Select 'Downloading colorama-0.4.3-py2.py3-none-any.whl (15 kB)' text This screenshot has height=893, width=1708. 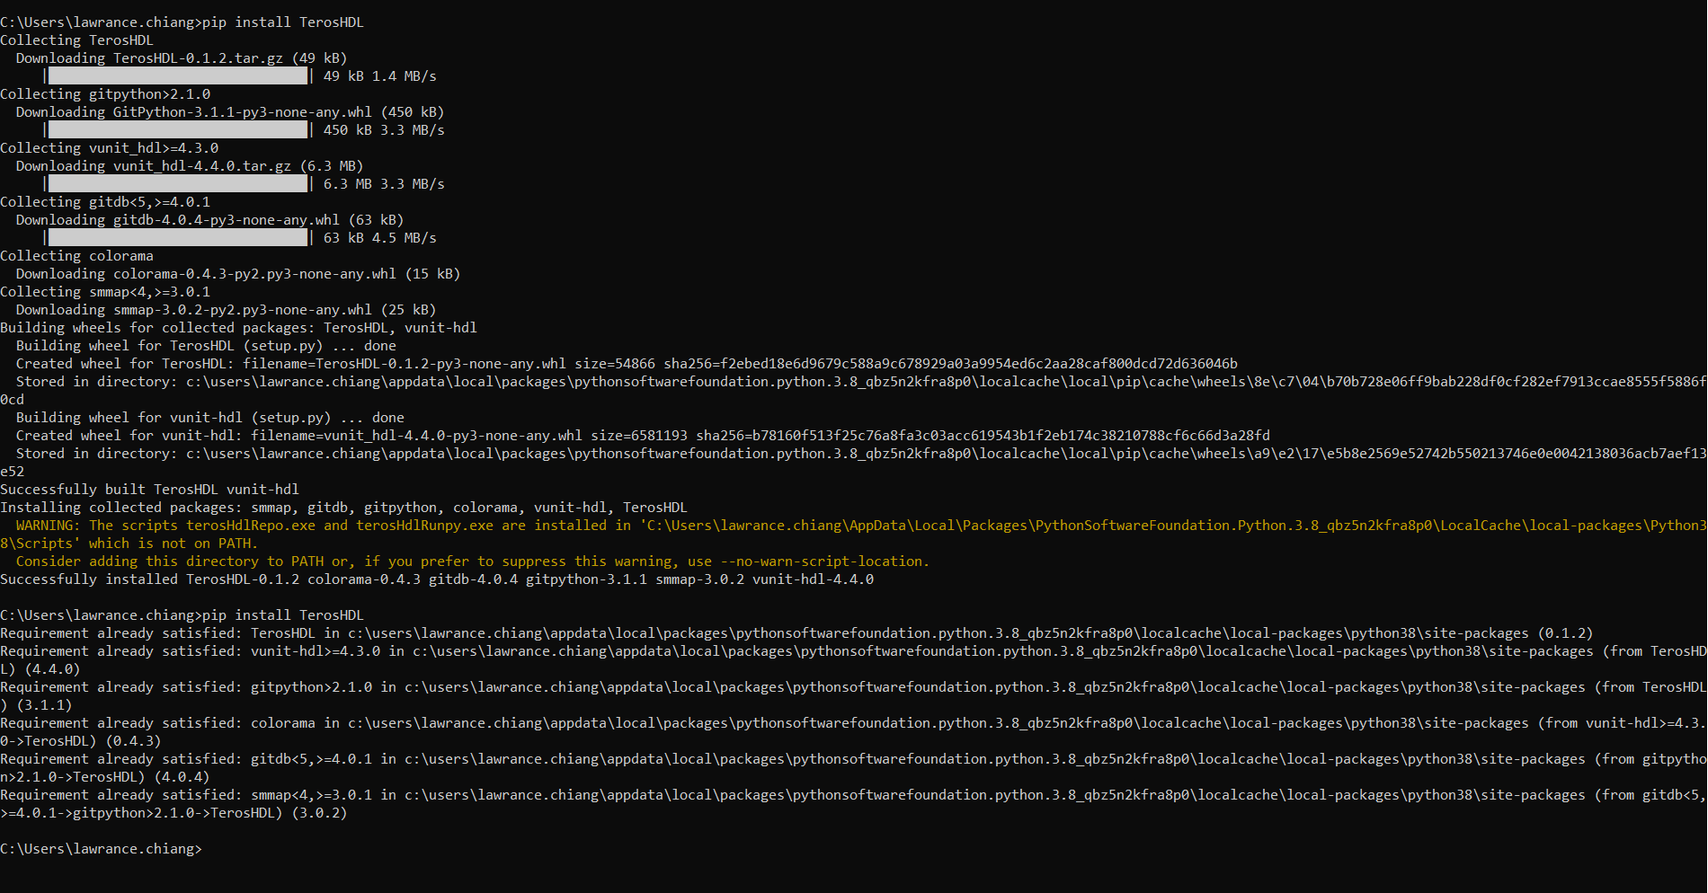(238, 274)
